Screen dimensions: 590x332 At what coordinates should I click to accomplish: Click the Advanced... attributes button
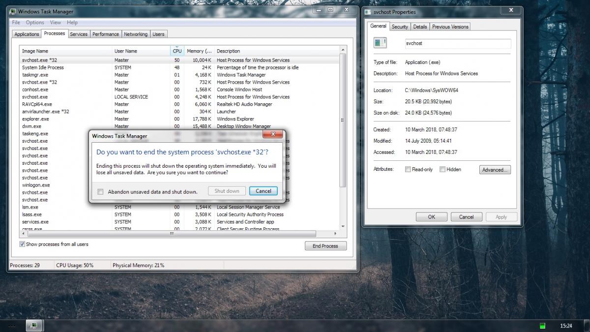pyautogui.click(x=495, y=170)
